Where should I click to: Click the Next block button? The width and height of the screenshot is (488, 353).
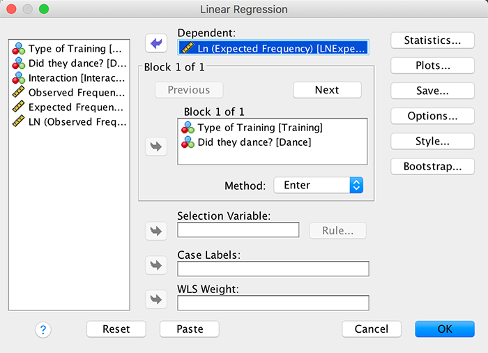point(327,90)
